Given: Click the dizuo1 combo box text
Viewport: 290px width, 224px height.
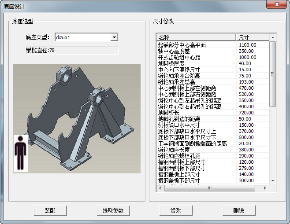Looking at the screenshot, I should click(82, 38).
